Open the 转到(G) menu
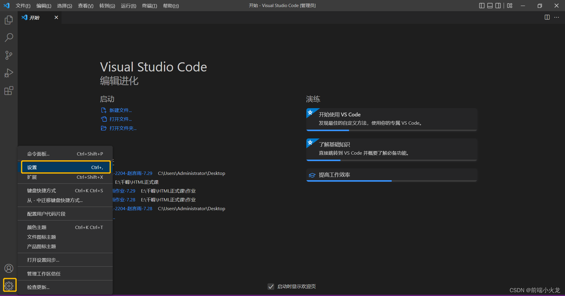The width and height of the screenshot is (565, 296). pyautogui.click(x=107, y=6)
